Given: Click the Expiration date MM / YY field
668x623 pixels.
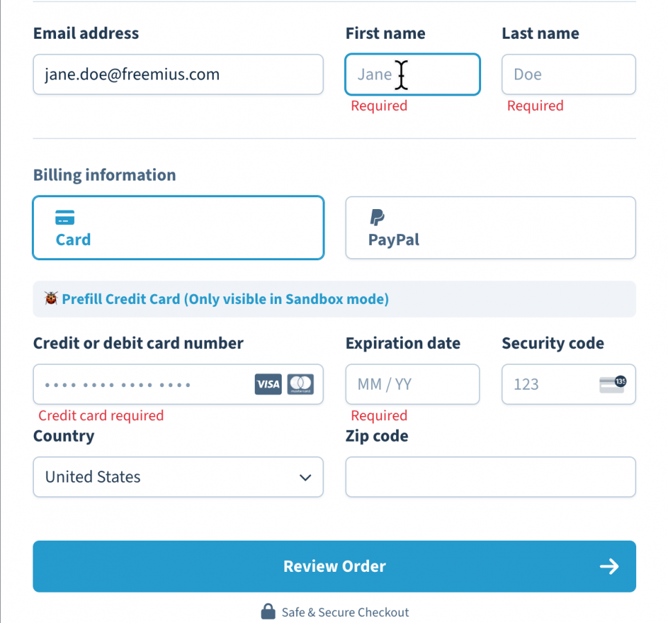Looking at the screenshot, I should click(x=413, y=384).
